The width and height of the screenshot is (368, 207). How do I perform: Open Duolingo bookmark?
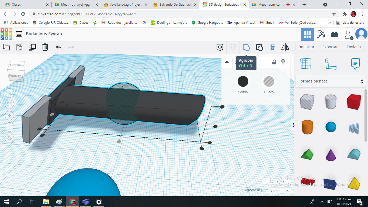(x=169, y=23)
